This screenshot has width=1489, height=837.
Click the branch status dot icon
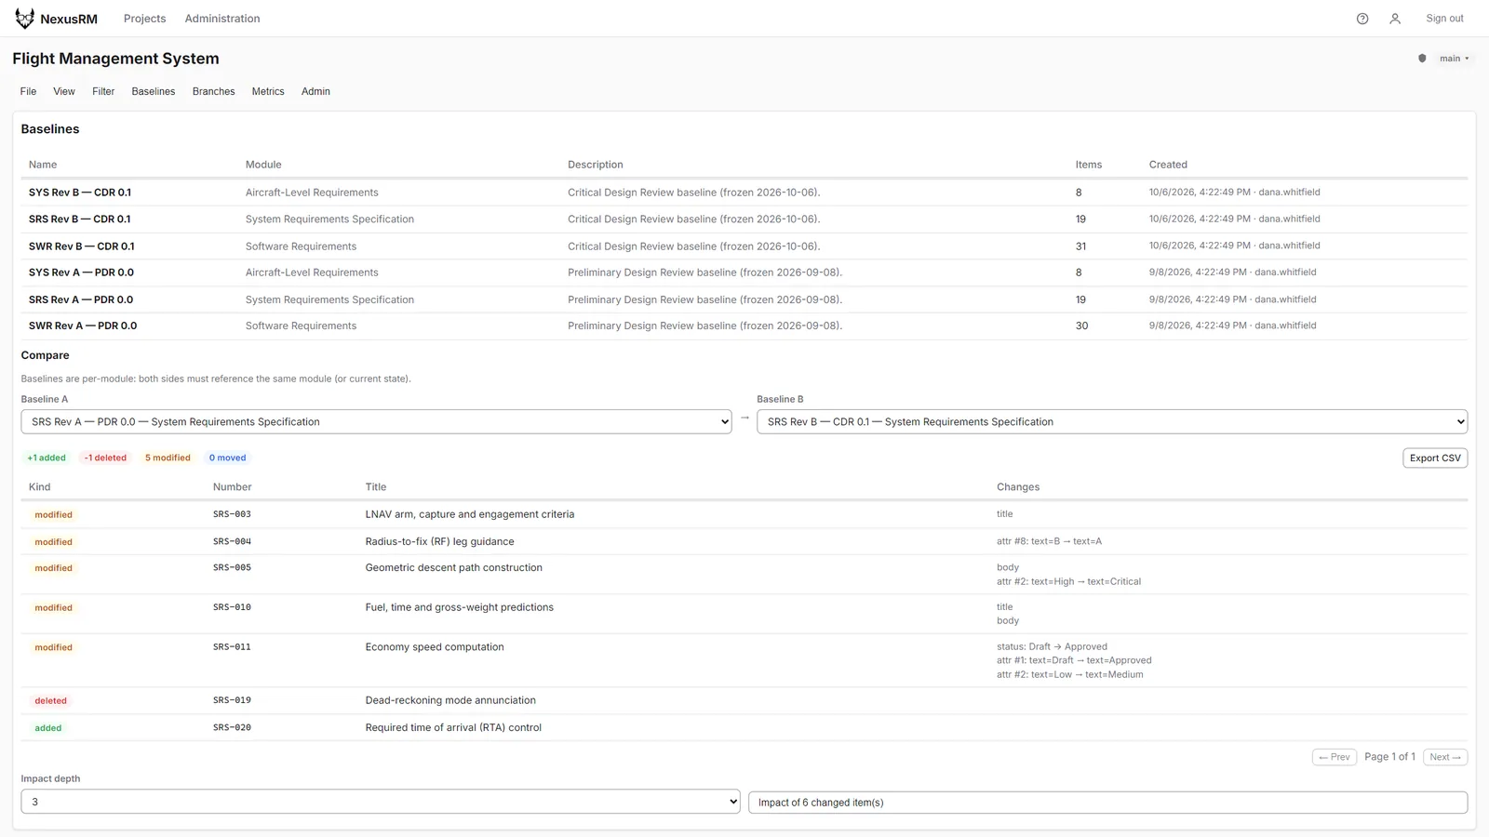[1422, 59]
